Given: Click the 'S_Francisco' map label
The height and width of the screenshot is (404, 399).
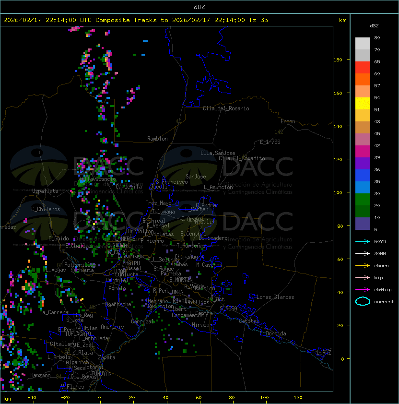Looking at the screenshot, I should coord(172,182).
